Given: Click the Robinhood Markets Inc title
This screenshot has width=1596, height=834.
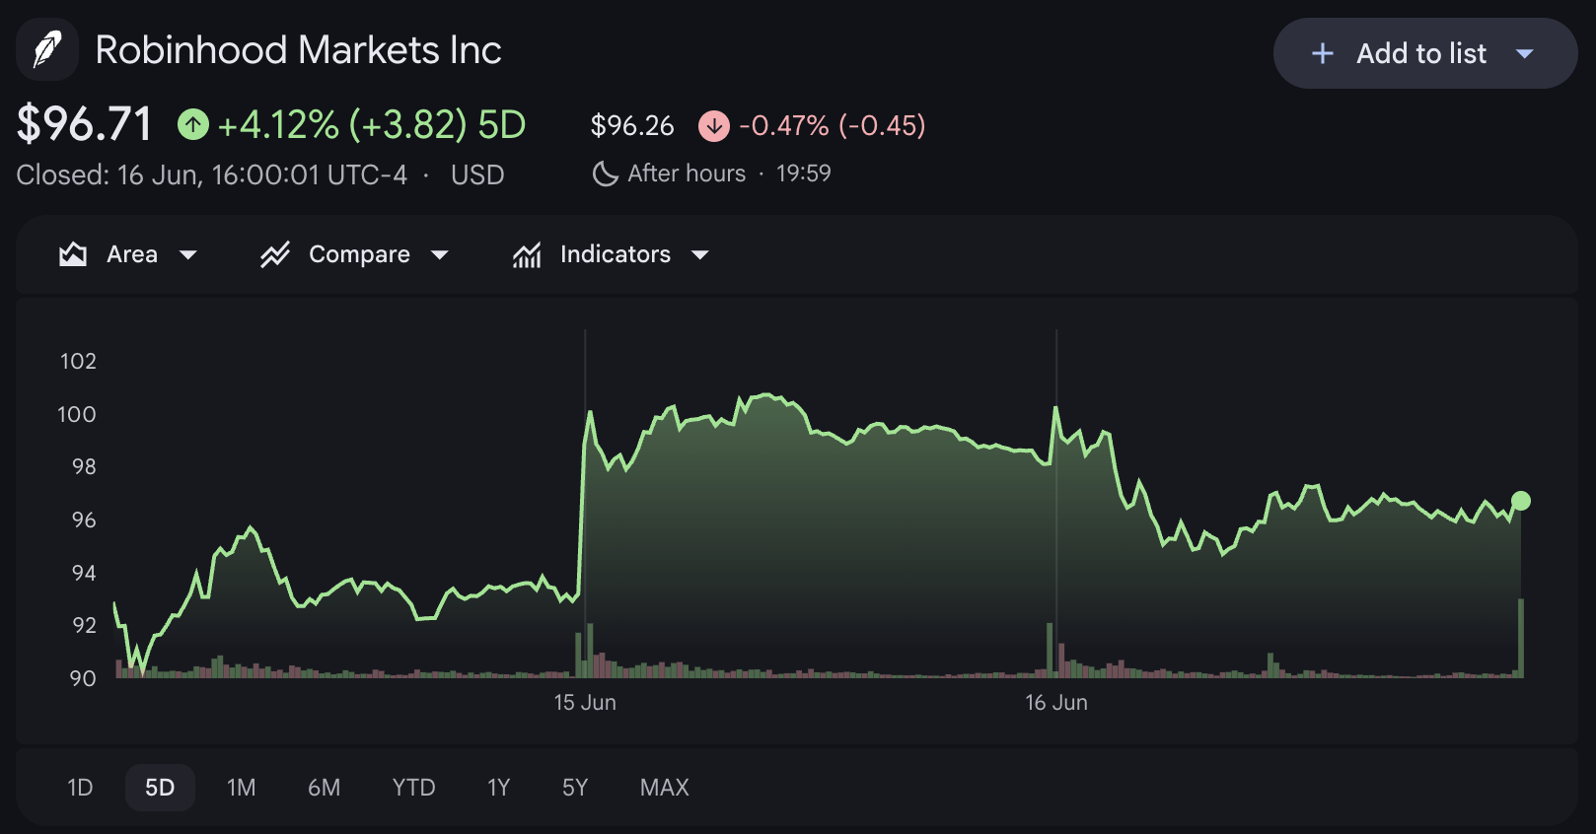Looking at the screenshot, I should pyautogui.click(x=299, y=50).
